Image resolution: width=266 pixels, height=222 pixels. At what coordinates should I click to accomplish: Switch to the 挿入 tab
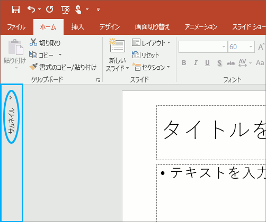tap(78, 27)
